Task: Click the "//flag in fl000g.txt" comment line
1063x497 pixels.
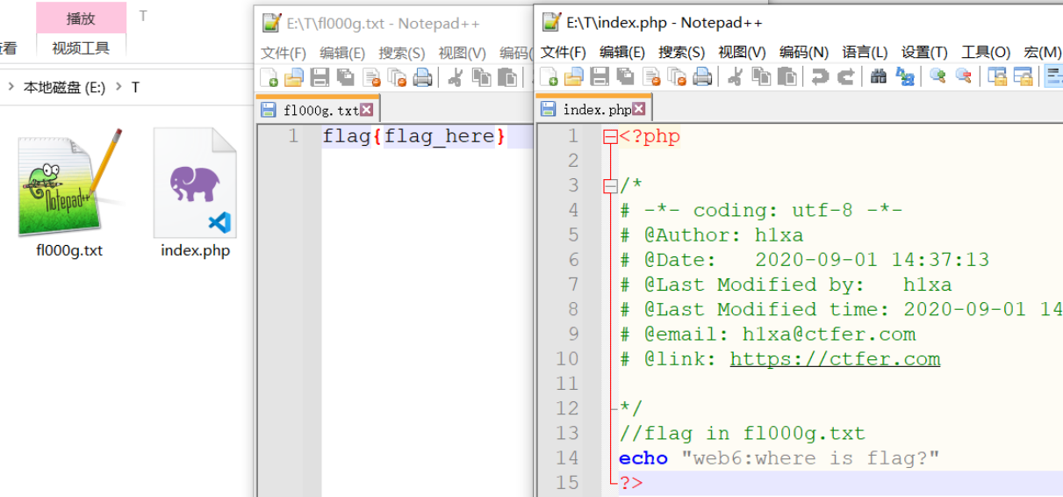Action: point(742,433)
